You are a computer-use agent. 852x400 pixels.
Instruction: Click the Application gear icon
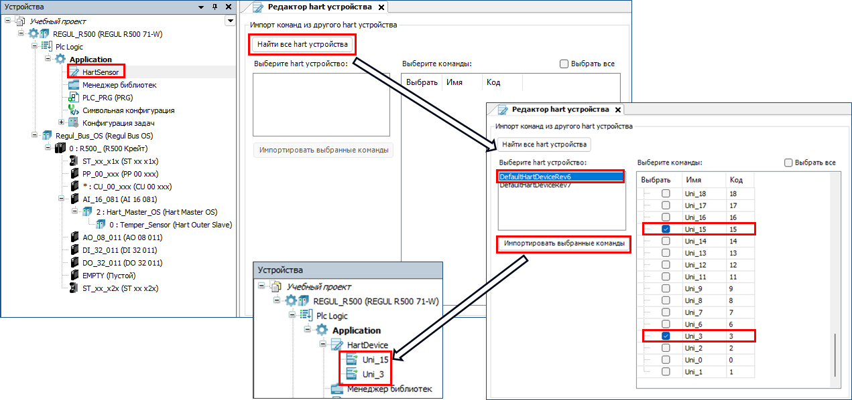60,60
